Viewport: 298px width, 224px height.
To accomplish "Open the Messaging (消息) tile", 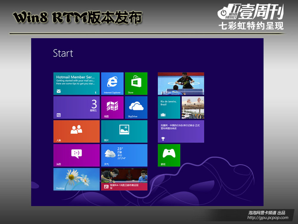I will (77, 155).
